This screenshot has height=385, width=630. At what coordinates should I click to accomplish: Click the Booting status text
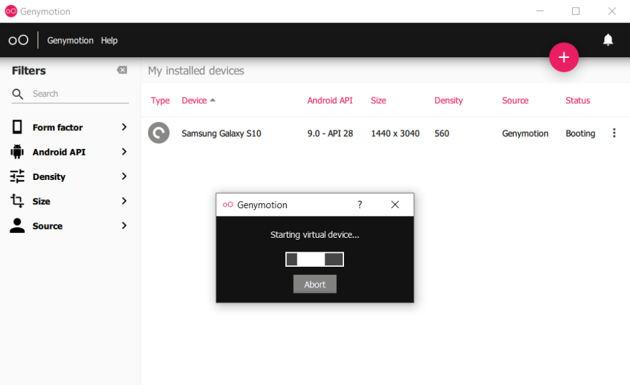click(x=580, y=133)
